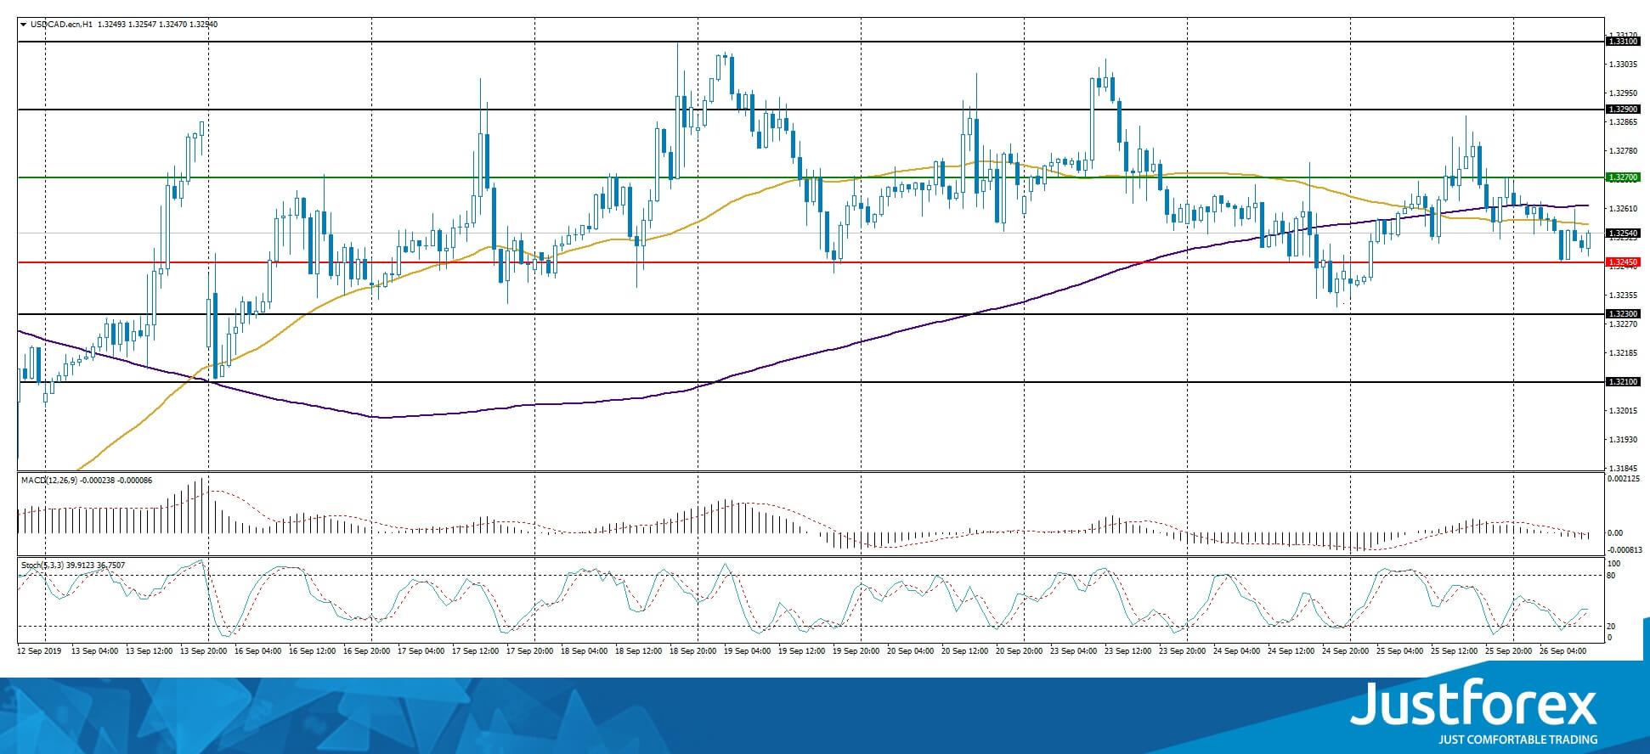Click the 1.32900 price level label
Image resolution: width=1650 pixels, height=754 pixels.
click(1623, 110)
